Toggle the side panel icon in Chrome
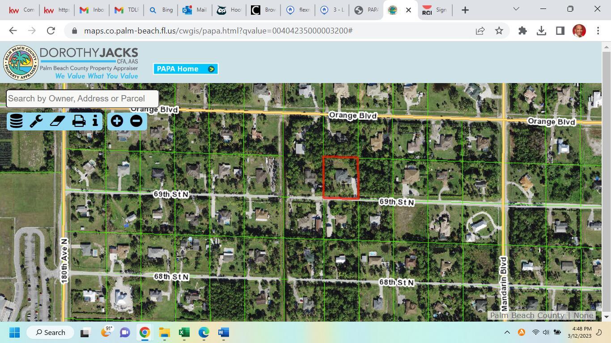This screenshot has height=343, width=611. [x=560, y=30]
